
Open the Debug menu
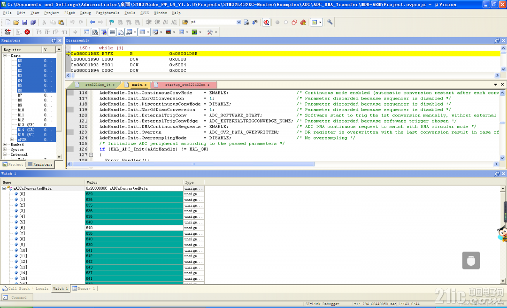85,13
